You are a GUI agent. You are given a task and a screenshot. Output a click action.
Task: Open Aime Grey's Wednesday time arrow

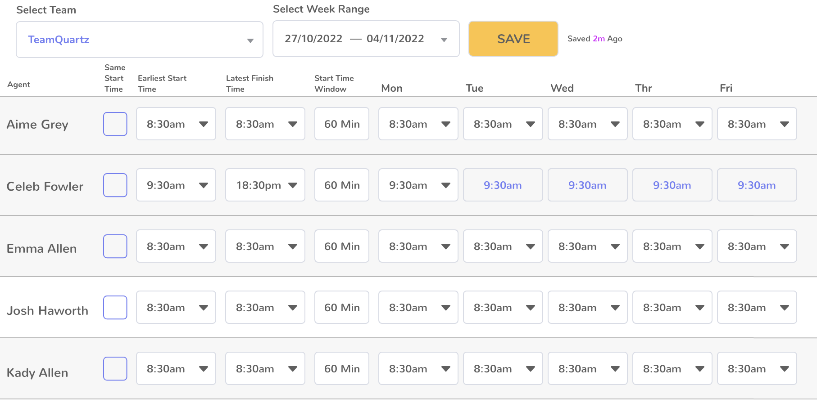pos(615,124)
